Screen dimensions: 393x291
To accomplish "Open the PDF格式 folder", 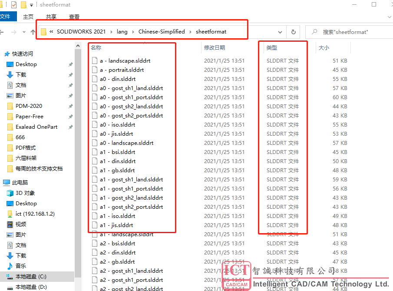I will pyautogui.click(x=26, y=147).
